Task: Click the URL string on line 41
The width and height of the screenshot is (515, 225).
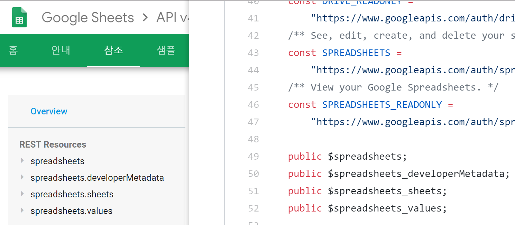Action: (413, 18)
